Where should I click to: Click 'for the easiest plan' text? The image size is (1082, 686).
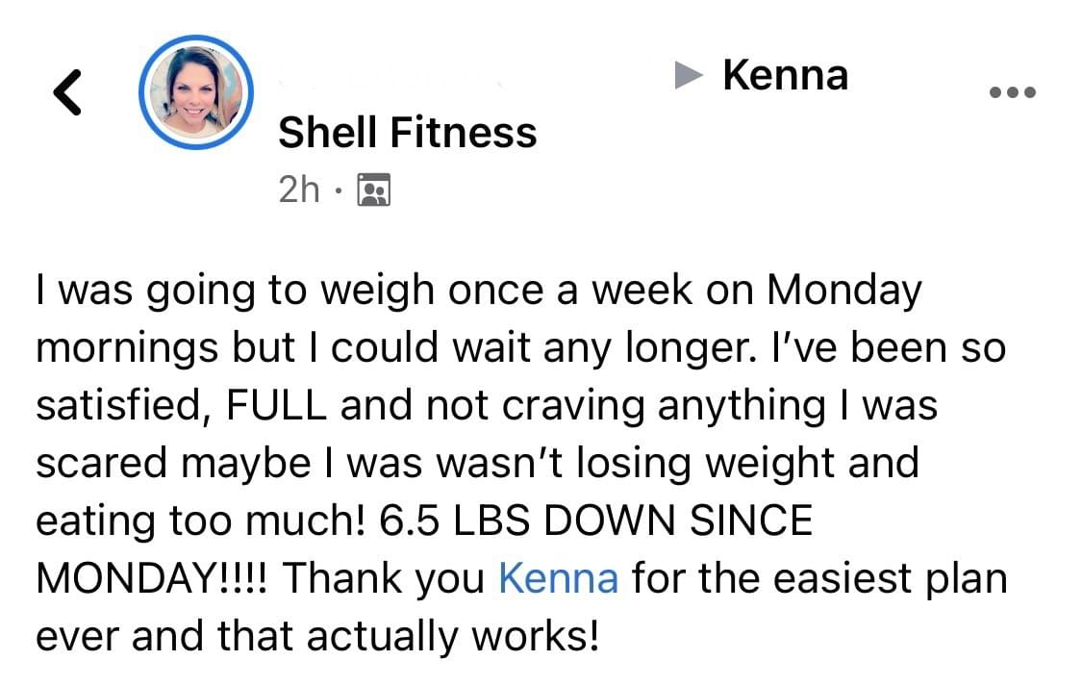819,578
